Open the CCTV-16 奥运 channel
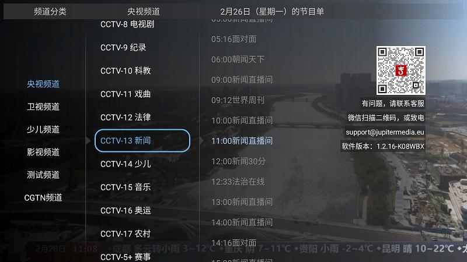The width and height of the screenshot is (467, 262). [126, 211]
